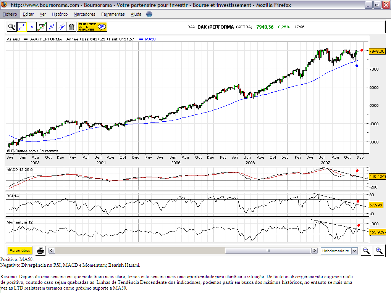Click the red dot in Momentum panel

(x=359, y=225)
